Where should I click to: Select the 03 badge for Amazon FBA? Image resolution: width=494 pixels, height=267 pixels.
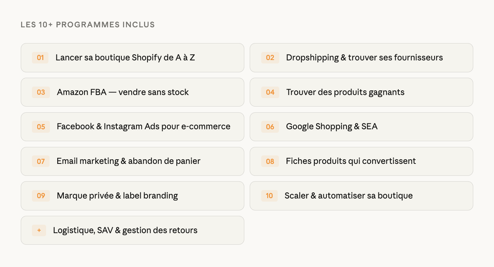(41, 92)
